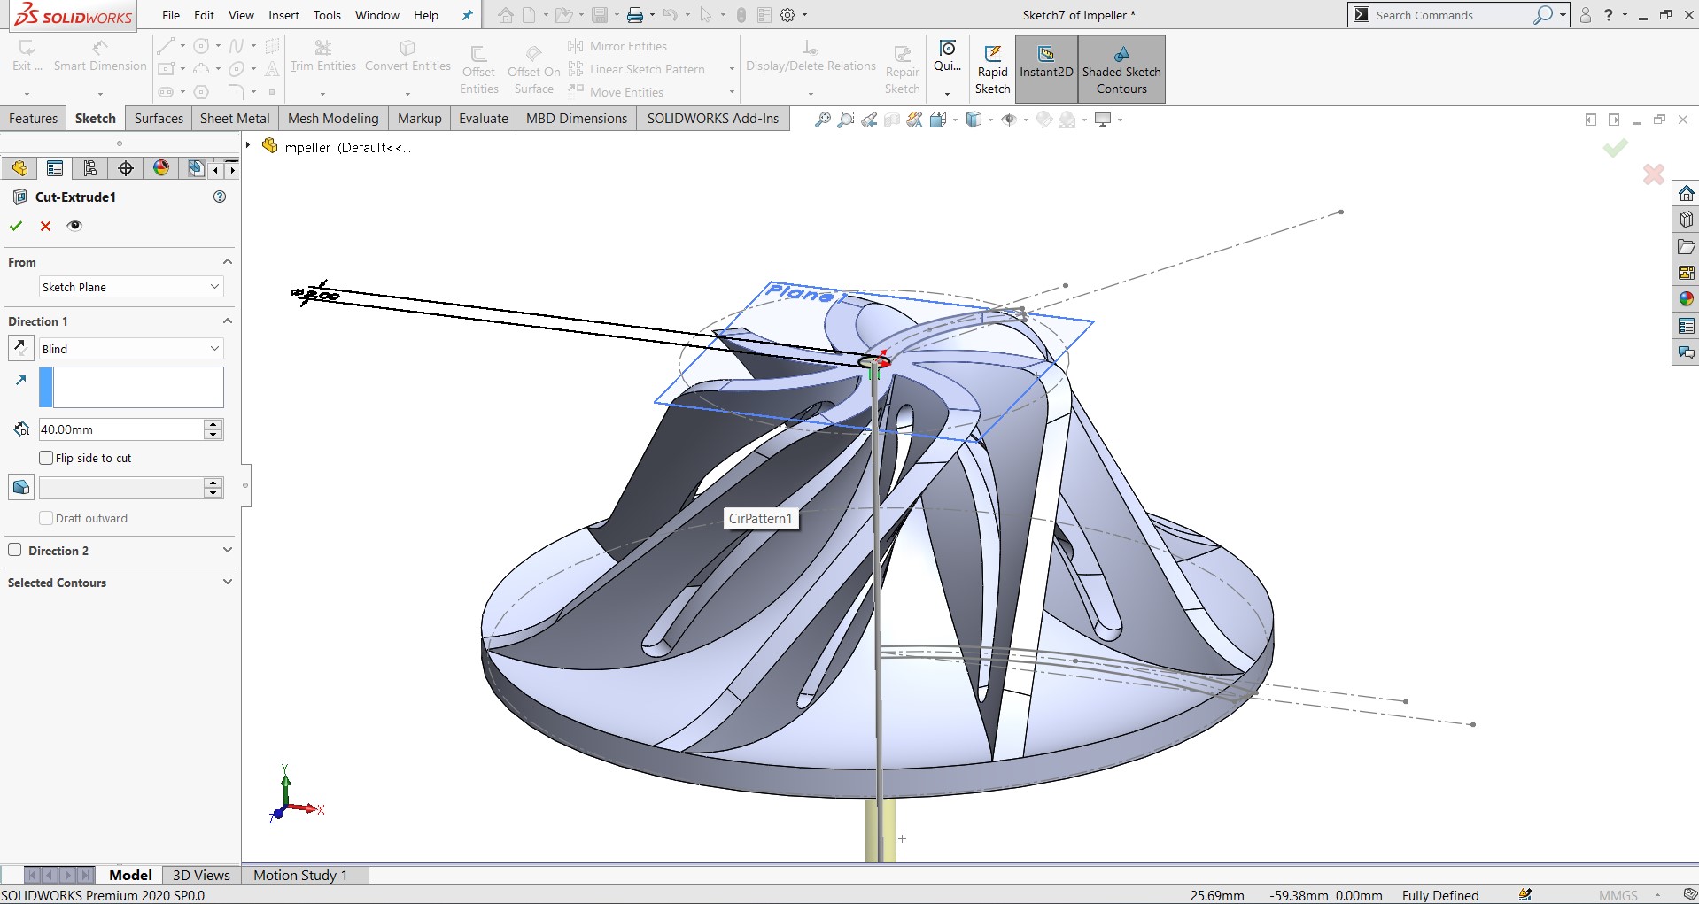Click the Repair Sketch button
Viewport: 1699px width, 904px height.
(902, 69)
